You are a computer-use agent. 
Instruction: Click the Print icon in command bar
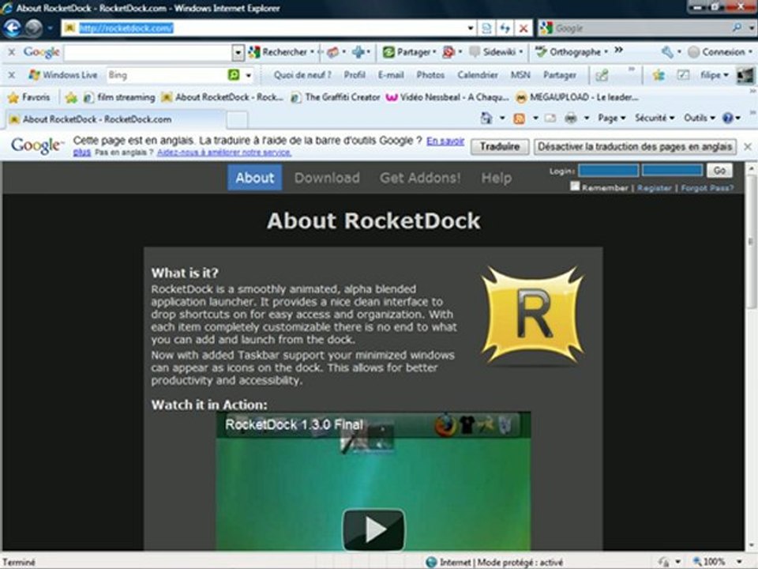(x=571, y=119)
